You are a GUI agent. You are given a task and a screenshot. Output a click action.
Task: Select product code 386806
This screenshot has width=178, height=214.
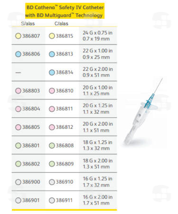(x=31, y=54)
